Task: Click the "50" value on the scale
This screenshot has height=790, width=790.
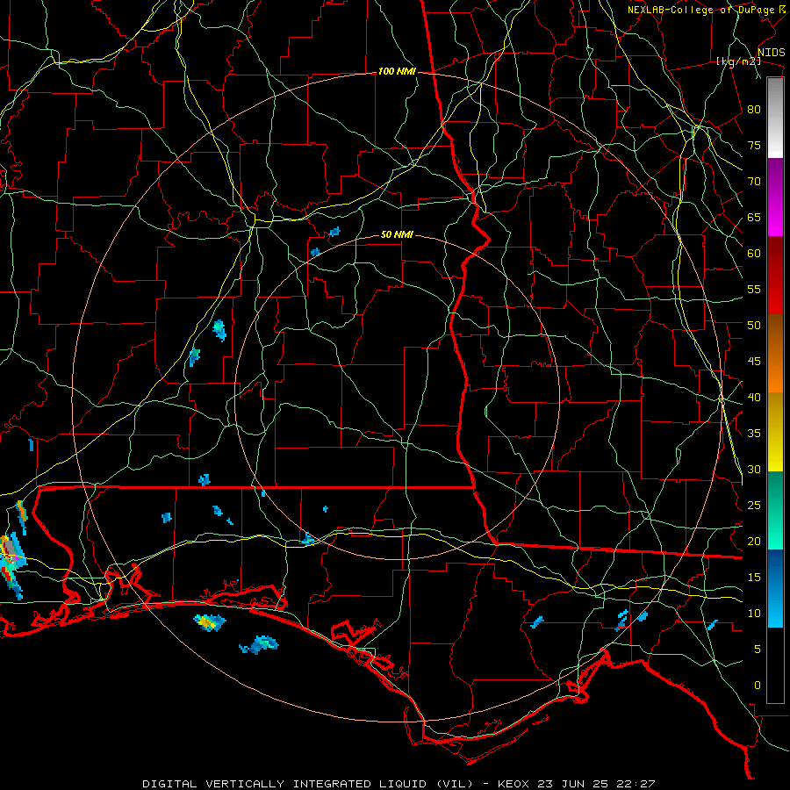Action: [754, 325]
